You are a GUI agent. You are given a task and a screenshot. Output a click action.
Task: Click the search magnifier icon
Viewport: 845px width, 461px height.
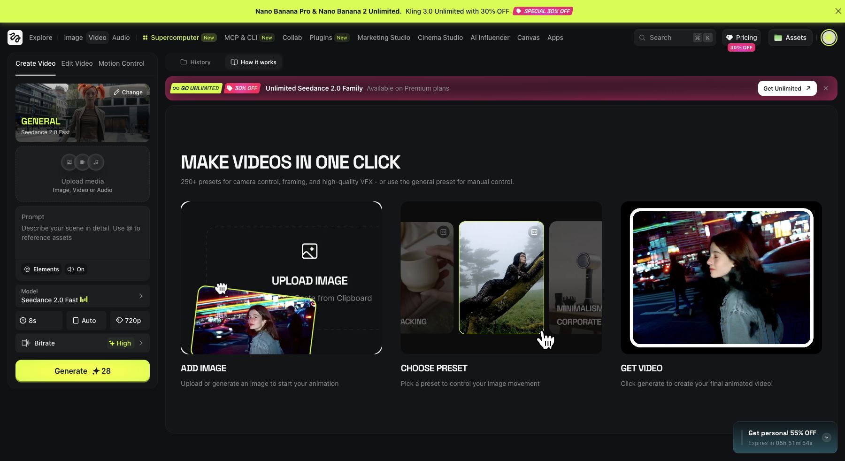[x=642, y=38]
